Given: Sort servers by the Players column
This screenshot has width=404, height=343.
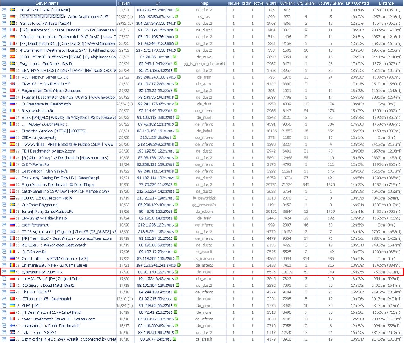Looking at the screenshot, I should (124, 3).
